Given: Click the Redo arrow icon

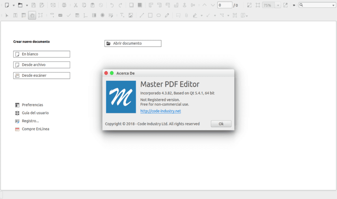Looking at the screenshot, I should (120, 5).
